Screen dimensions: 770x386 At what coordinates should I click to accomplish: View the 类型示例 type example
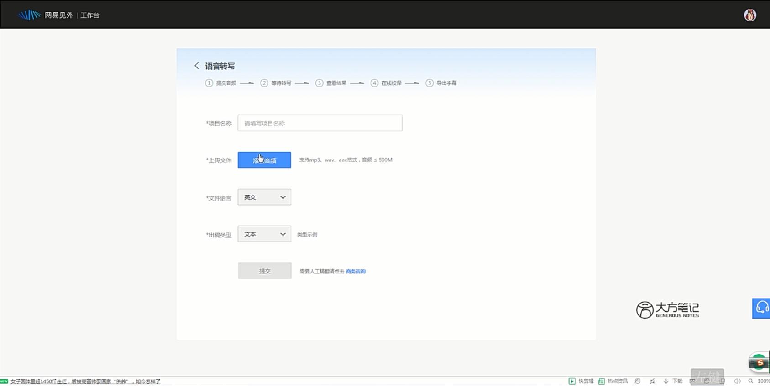point(307,234)
